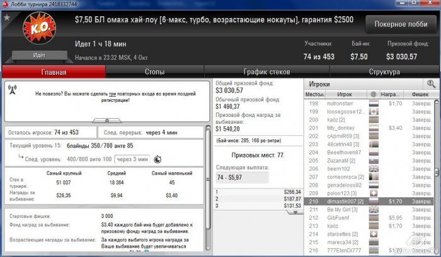This screenshot has height=257, width=441.
Task: Click second place payout $187,07
Action: click(292, 199)
